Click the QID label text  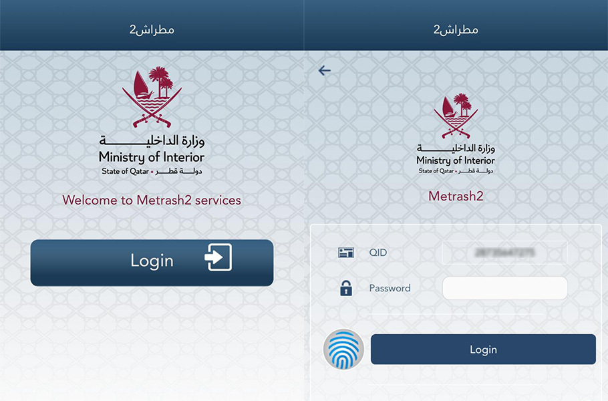coord(378,253)
